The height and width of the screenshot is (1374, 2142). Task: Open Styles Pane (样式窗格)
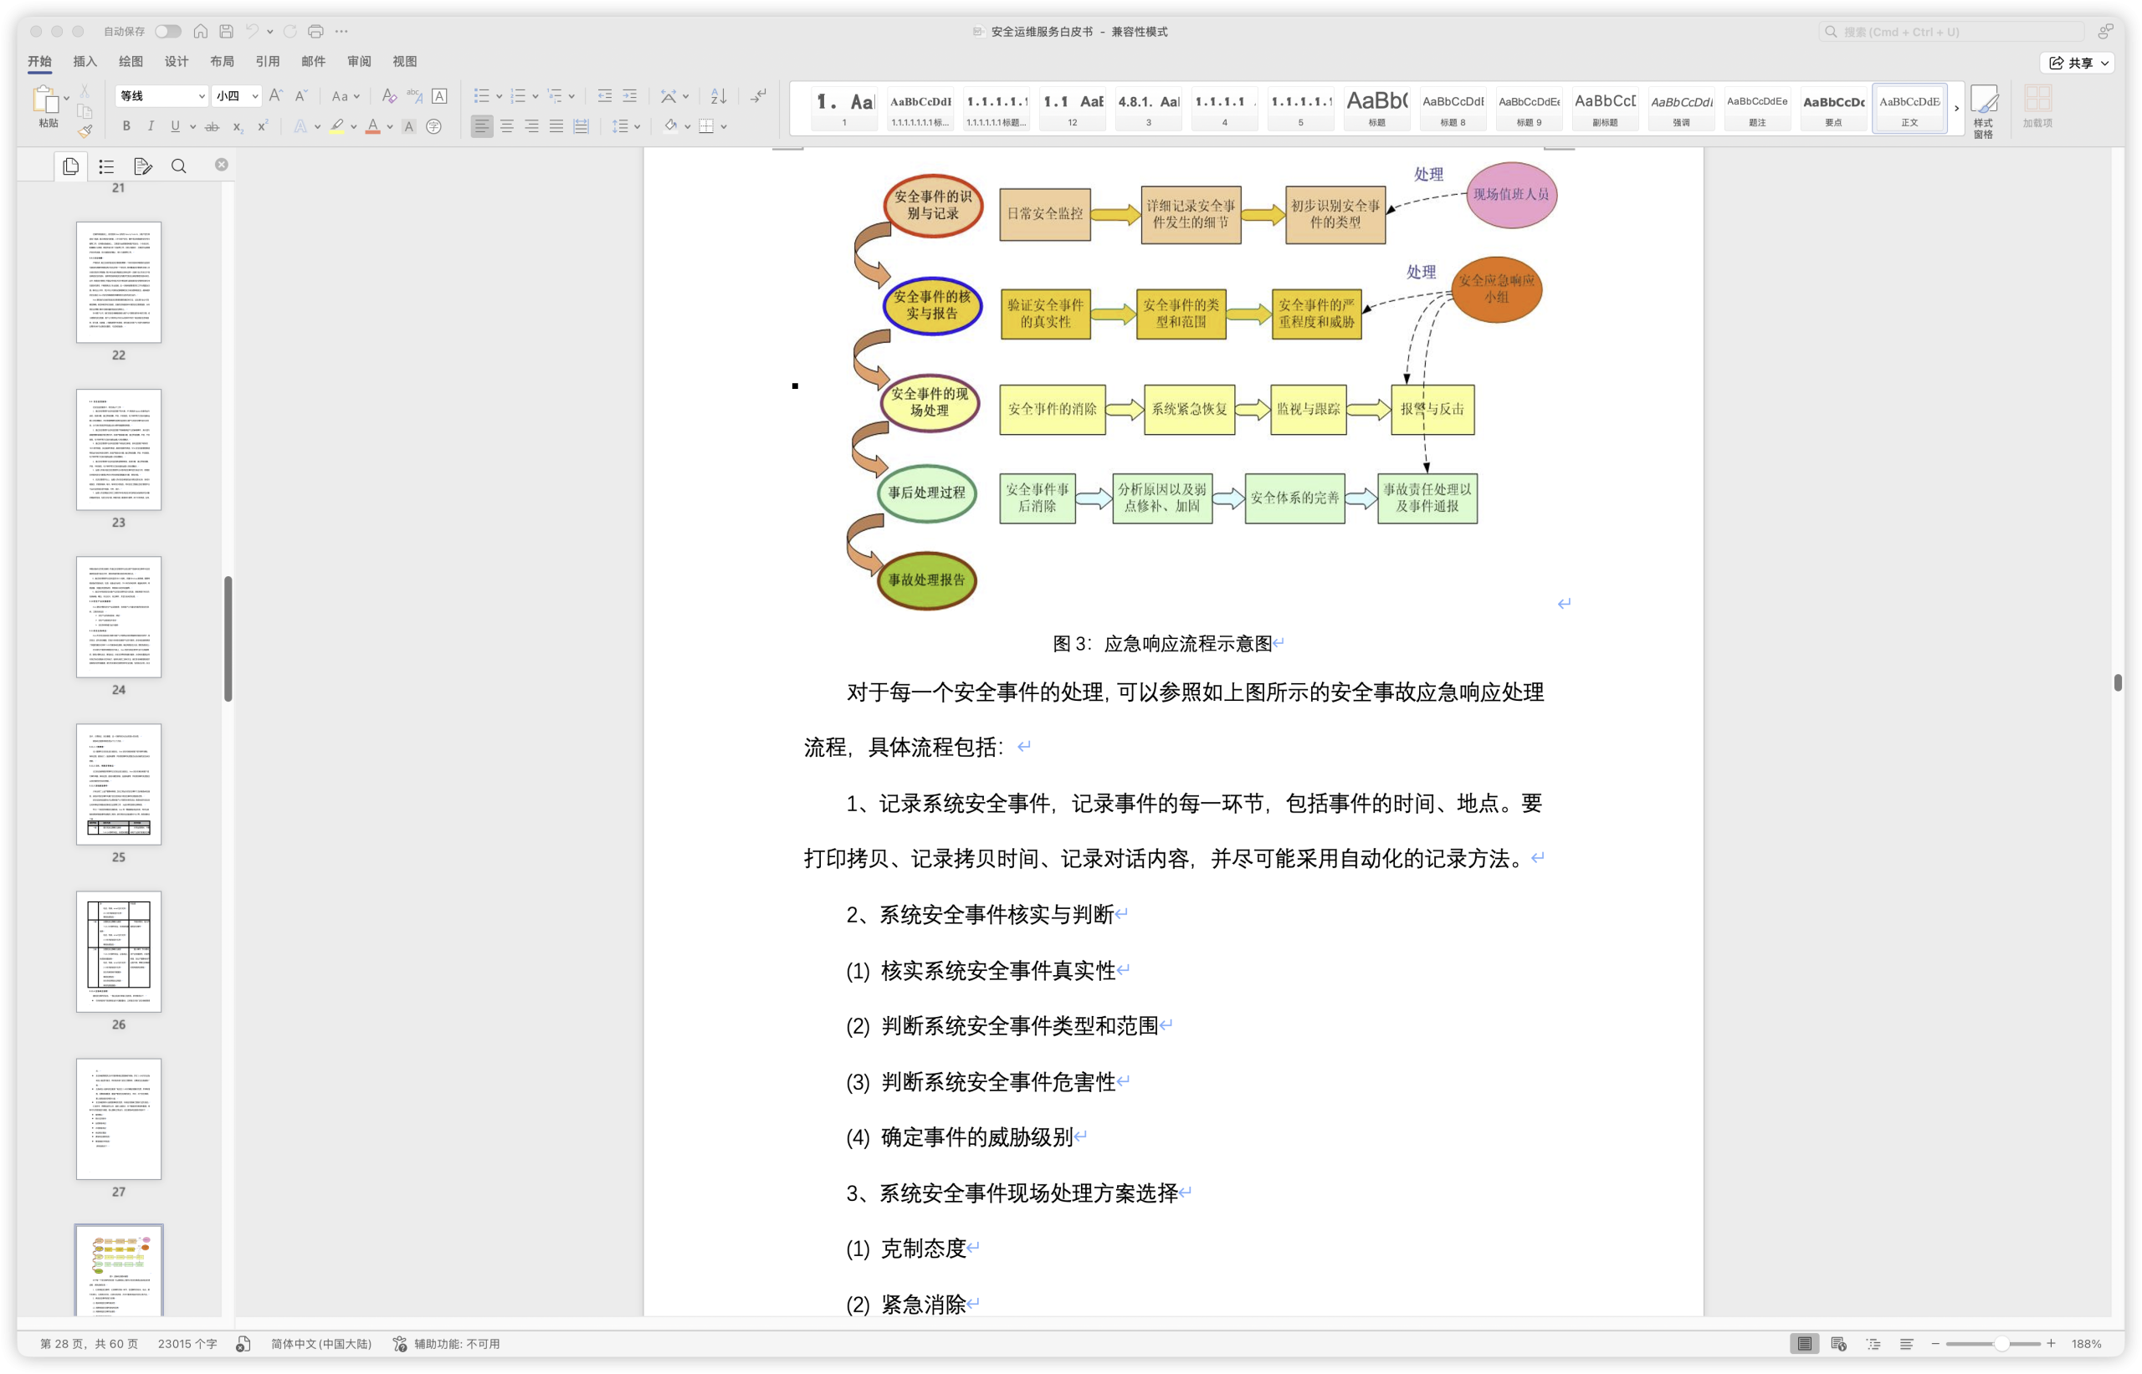tap(1983, 110)
